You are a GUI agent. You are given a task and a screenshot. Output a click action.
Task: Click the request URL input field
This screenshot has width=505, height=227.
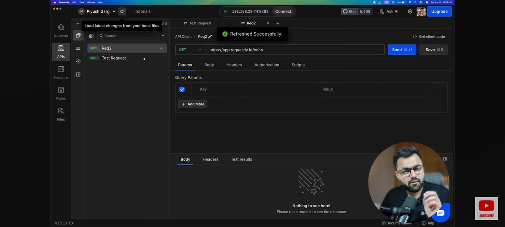pos(295,50)
